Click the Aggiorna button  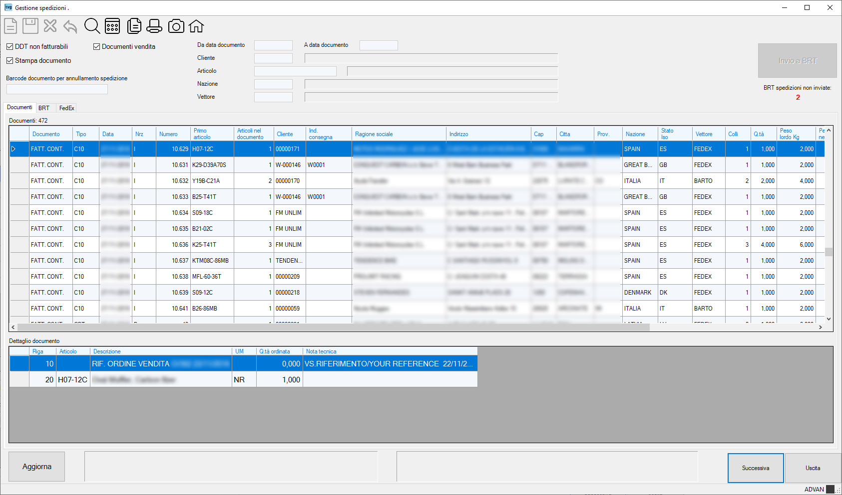click(x=37, y=467)
